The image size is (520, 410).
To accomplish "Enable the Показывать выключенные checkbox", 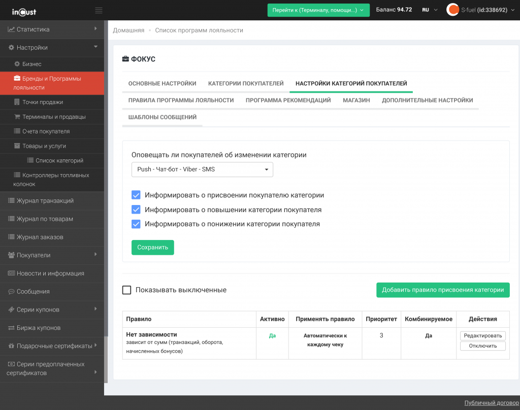I will 127,290.
